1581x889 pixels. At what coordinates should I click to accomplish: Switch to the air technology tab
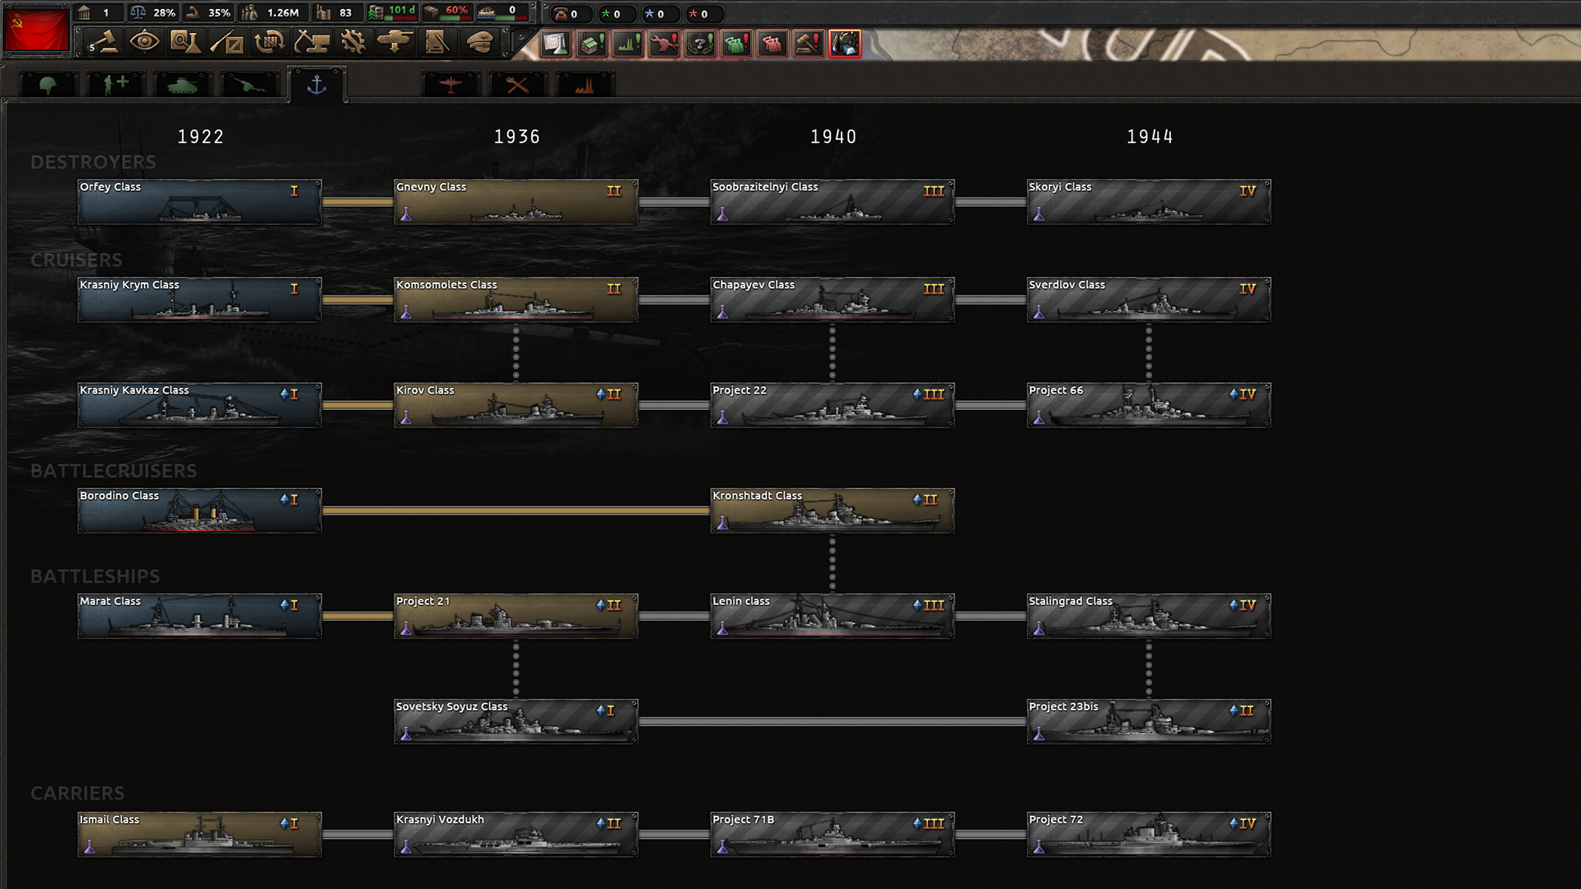(450, 85)
